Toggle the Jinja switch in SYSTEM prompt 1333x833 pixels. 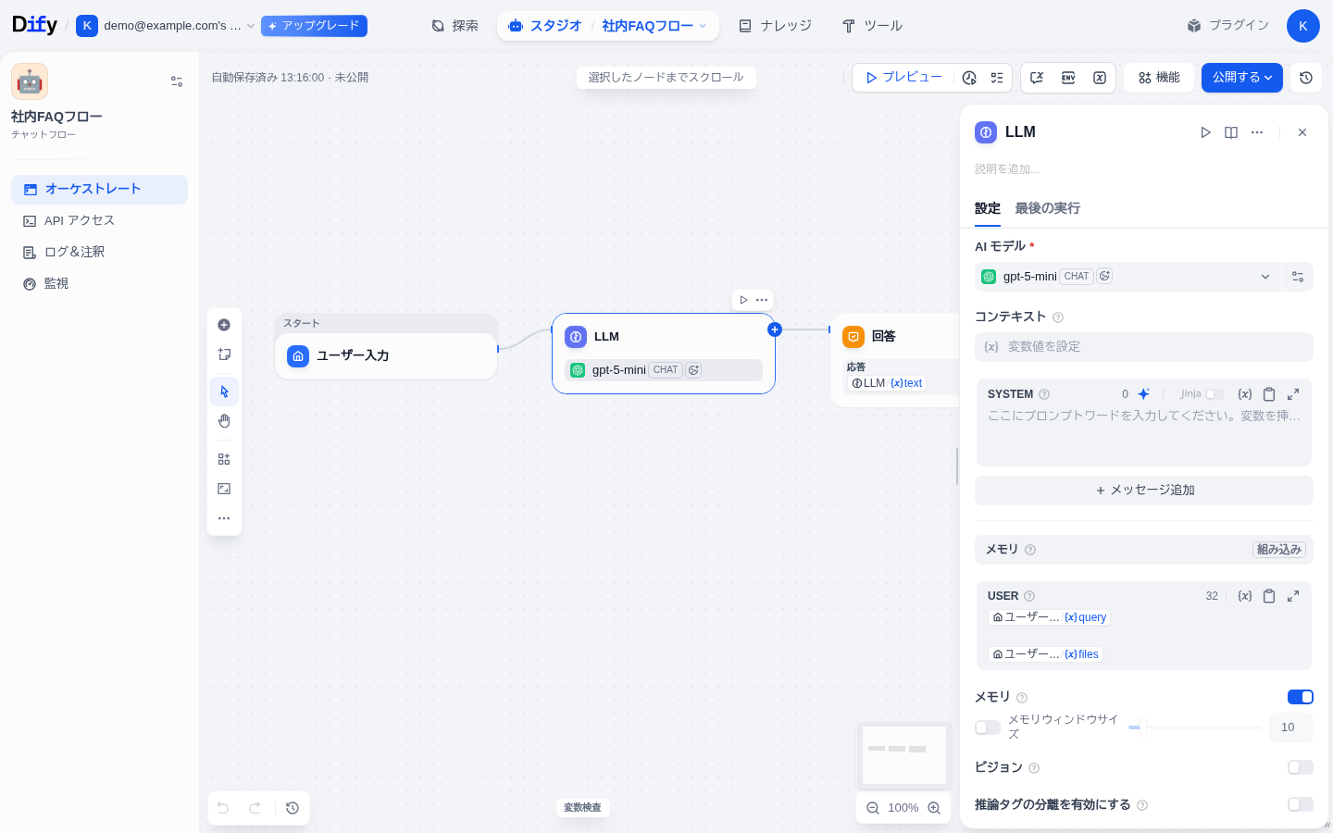pos(1214,394)
